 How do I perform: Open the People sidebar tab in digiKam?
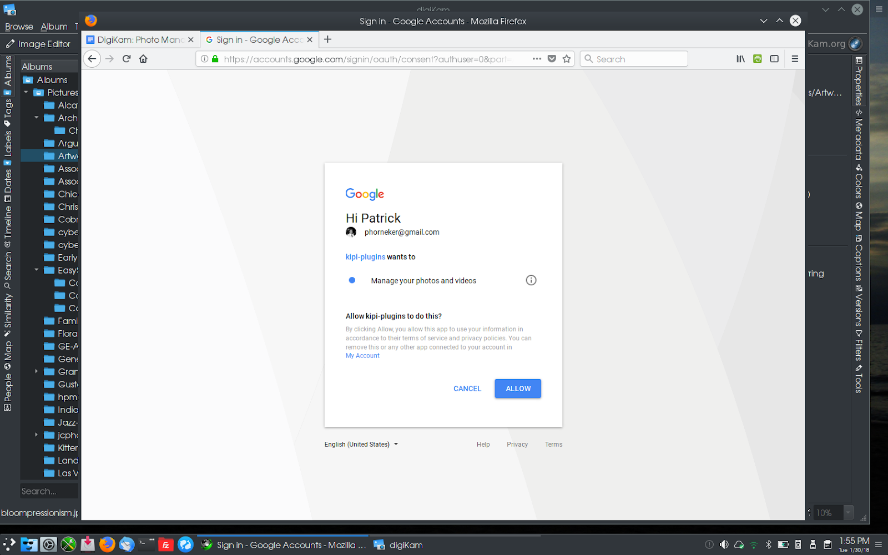(8, 392)
